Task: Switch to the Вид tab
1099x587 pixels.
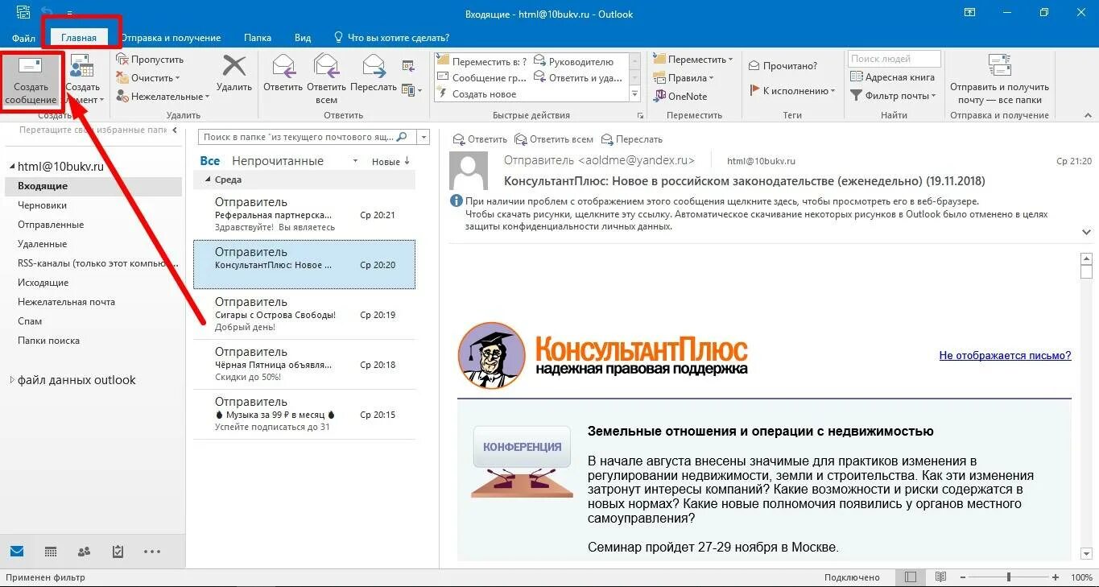Action: (303, 38)
